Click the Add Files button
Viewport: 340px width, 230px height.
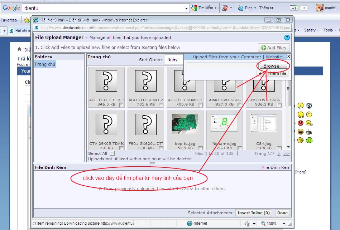click(274, 48)
